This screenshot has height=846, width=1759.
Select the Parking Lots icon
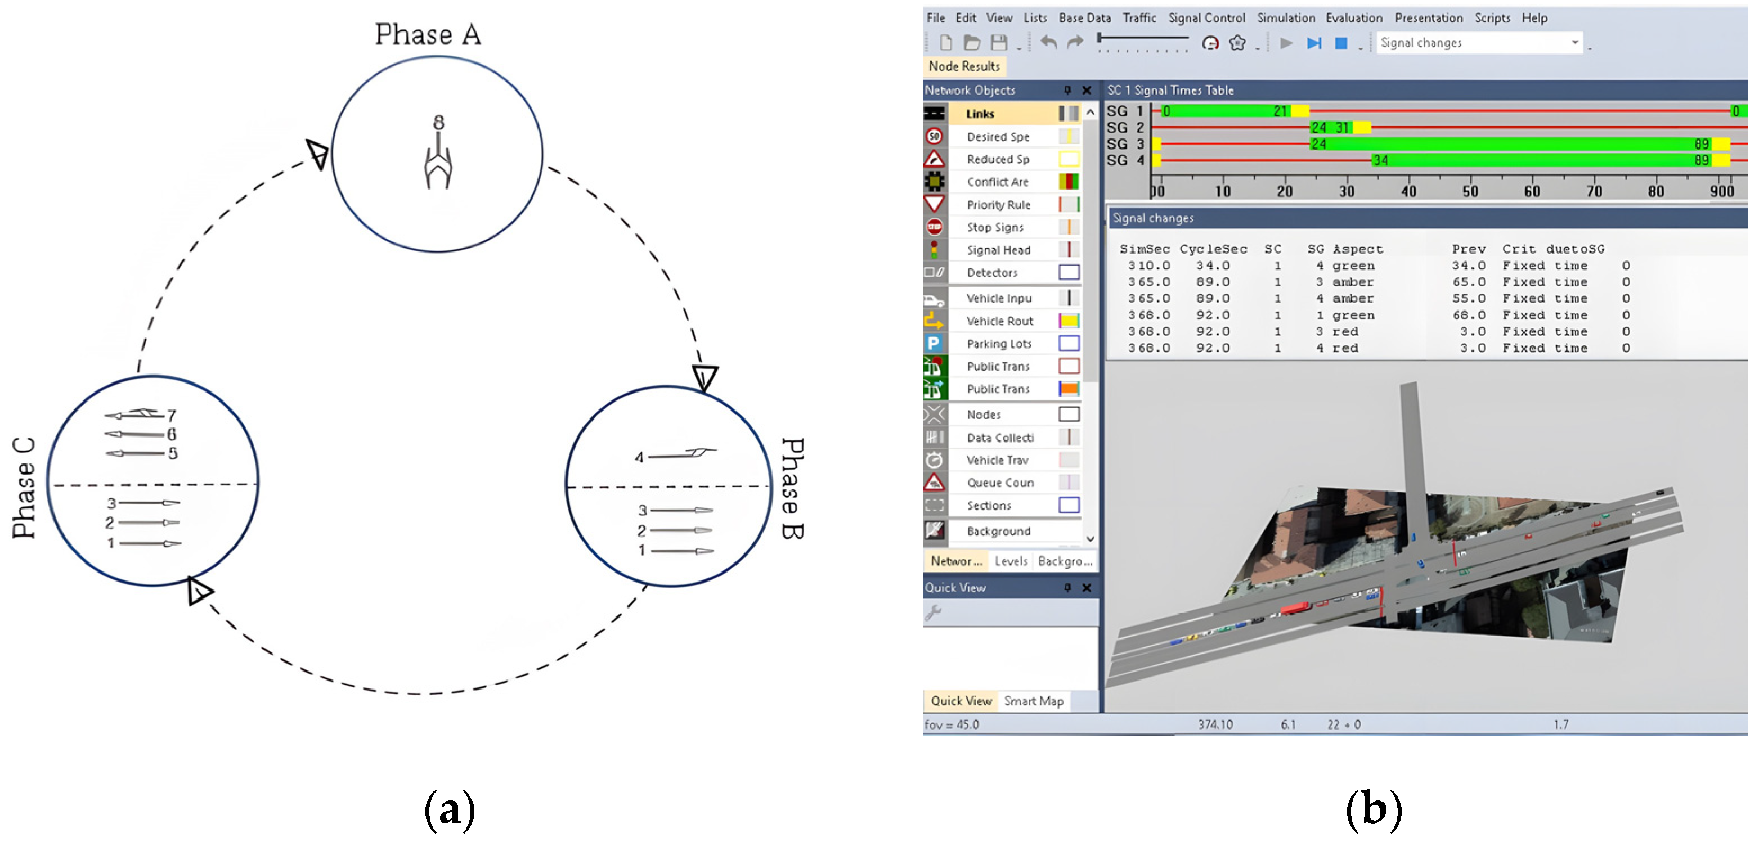pyautogui.click(x=934, y=343)
